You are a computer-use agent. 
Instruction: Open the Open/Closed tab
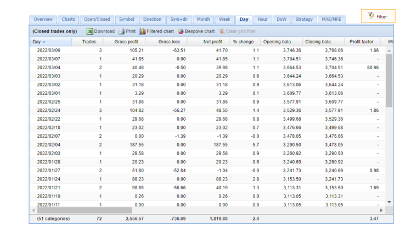(97, 19)
